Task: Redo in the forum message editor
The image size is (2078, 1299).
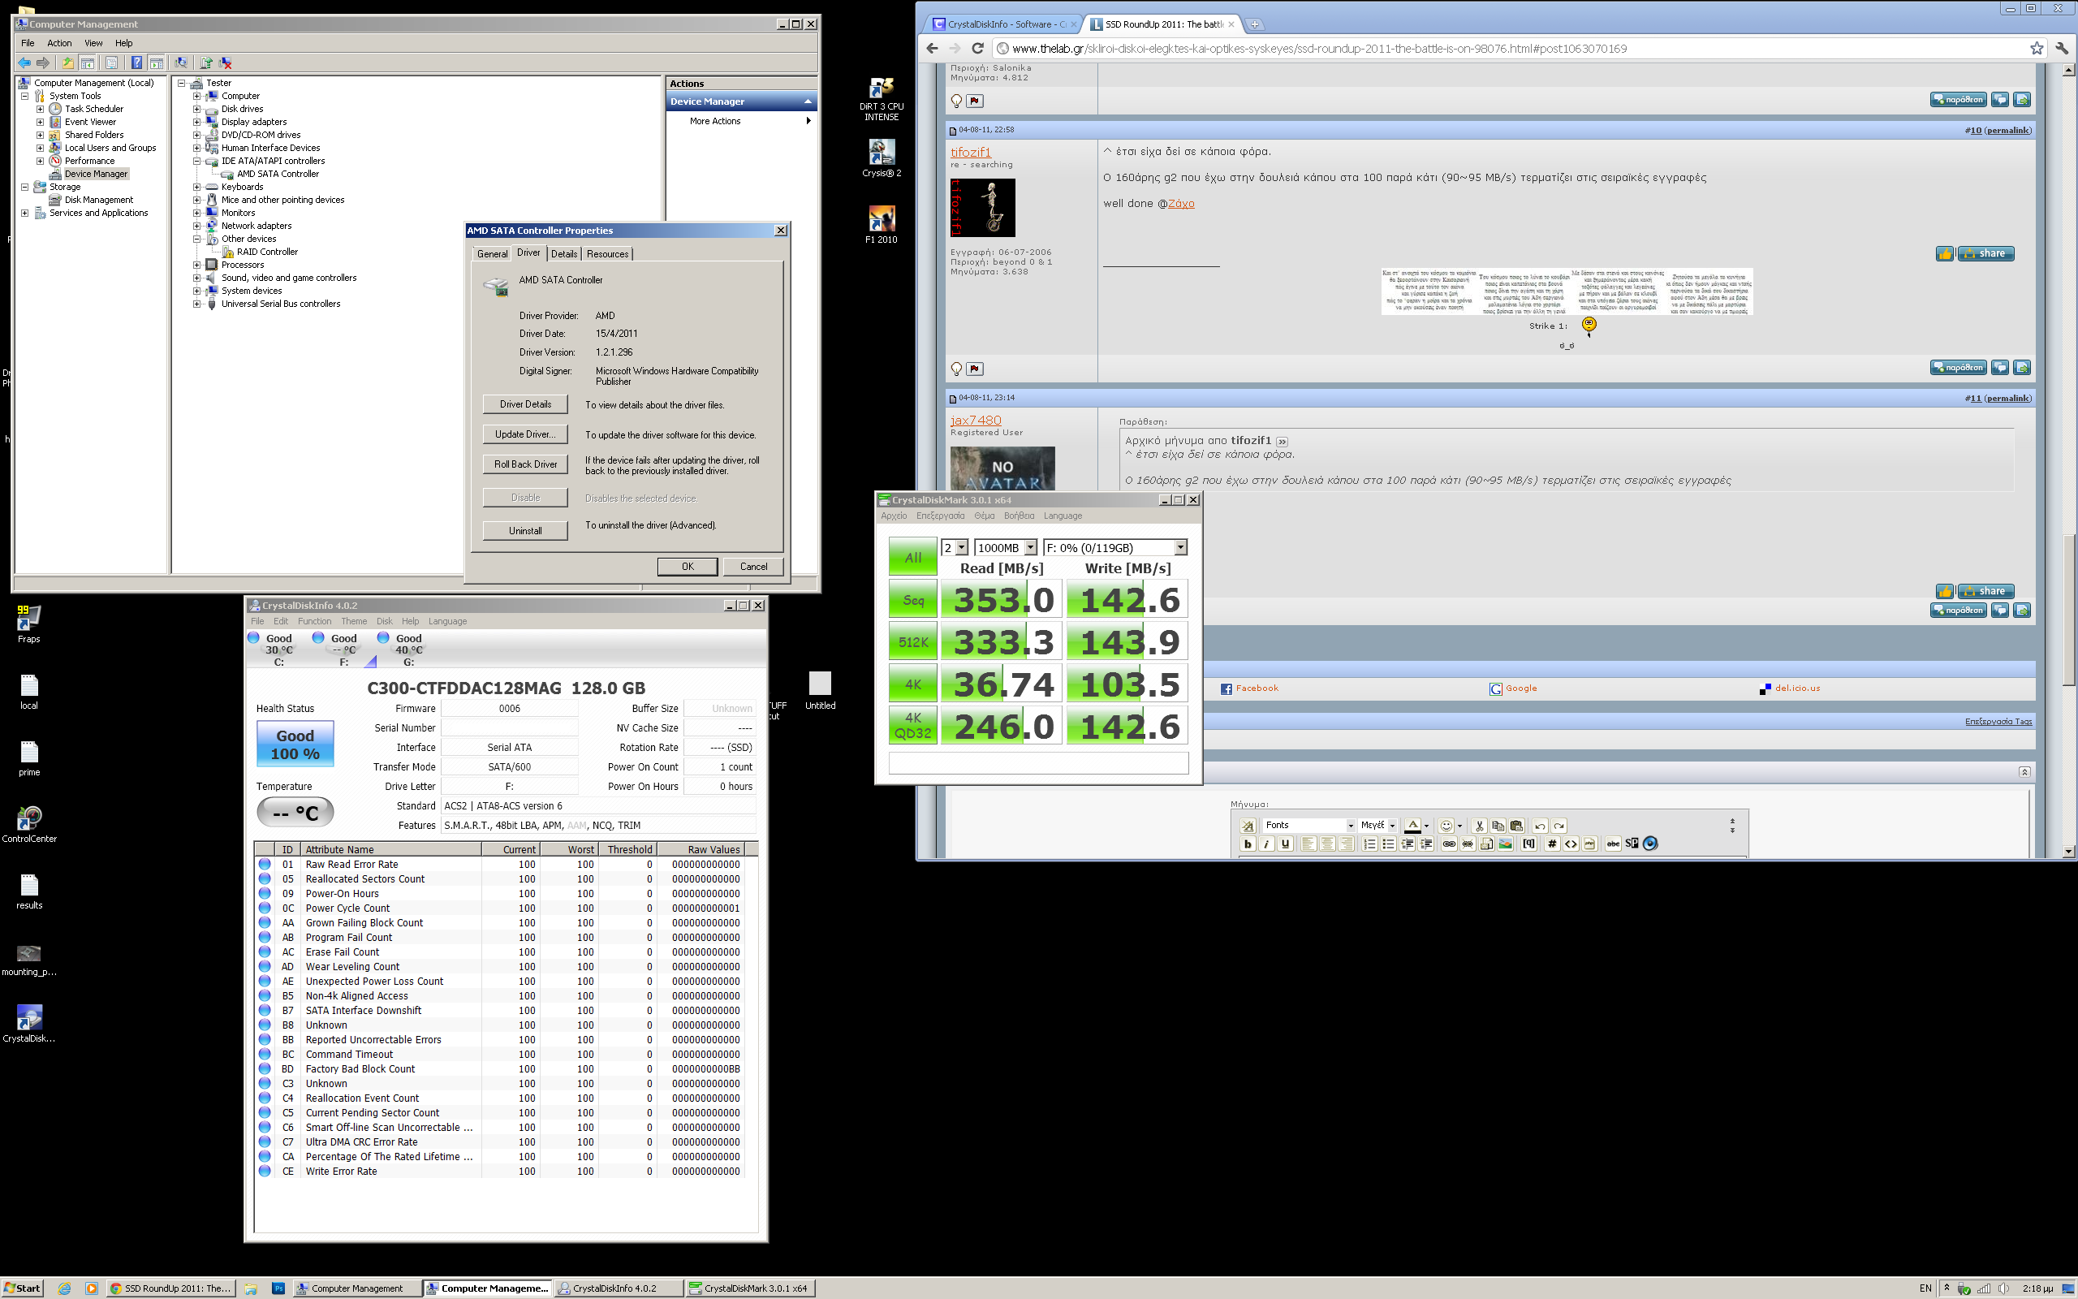Action: [1558, 826]
